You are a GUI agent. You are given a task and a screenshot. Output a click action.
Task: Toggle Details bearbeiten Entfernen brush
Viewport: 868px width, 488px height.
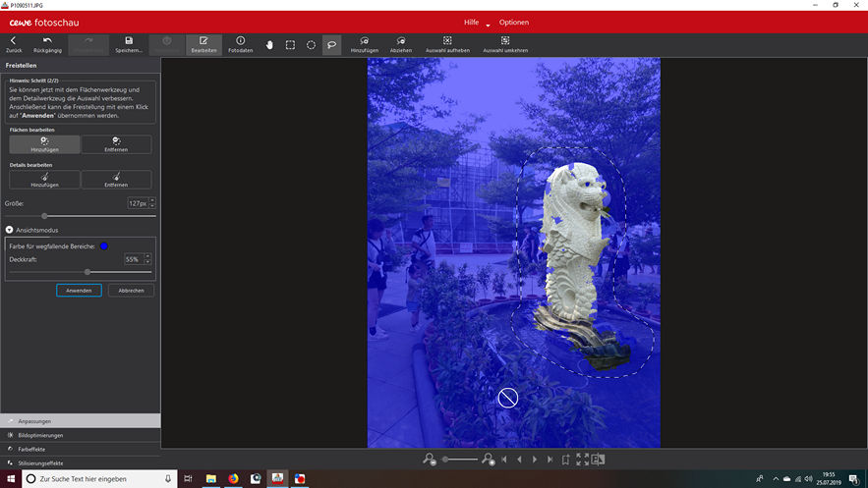(116, 180)
